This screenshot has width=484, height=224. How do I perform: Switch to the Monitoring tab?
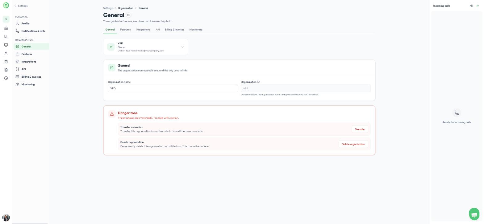pyautogui.click(x=196, y=30)
